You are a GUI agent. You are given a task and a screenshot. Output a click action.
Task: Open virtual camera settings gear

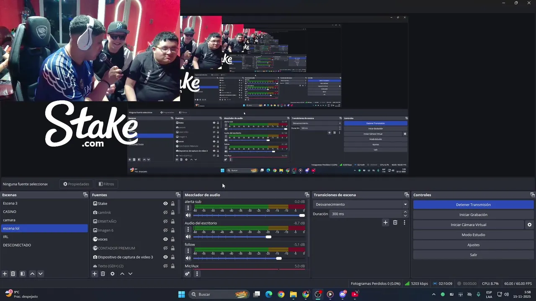(x=529, y=225)
